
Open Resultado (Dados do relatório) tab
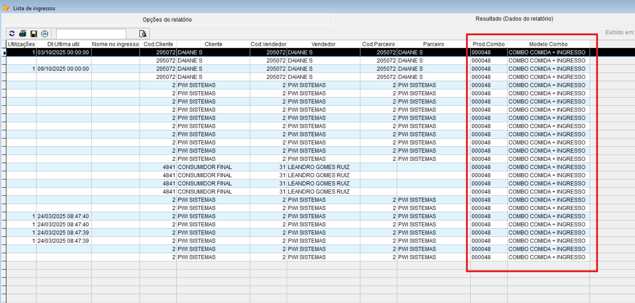coord(514,19)
